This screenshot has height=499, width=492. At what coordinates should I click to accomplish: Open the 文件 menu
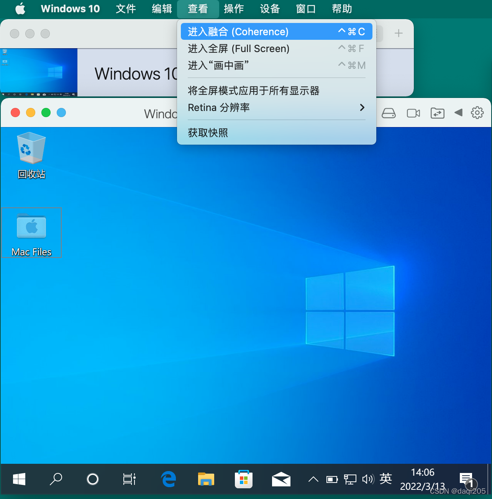pyautogui.click(x=126, y=8)
